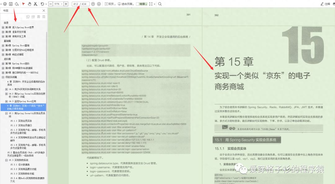
Task: Click the add bookmark icon
Action: tap(38, 17)
